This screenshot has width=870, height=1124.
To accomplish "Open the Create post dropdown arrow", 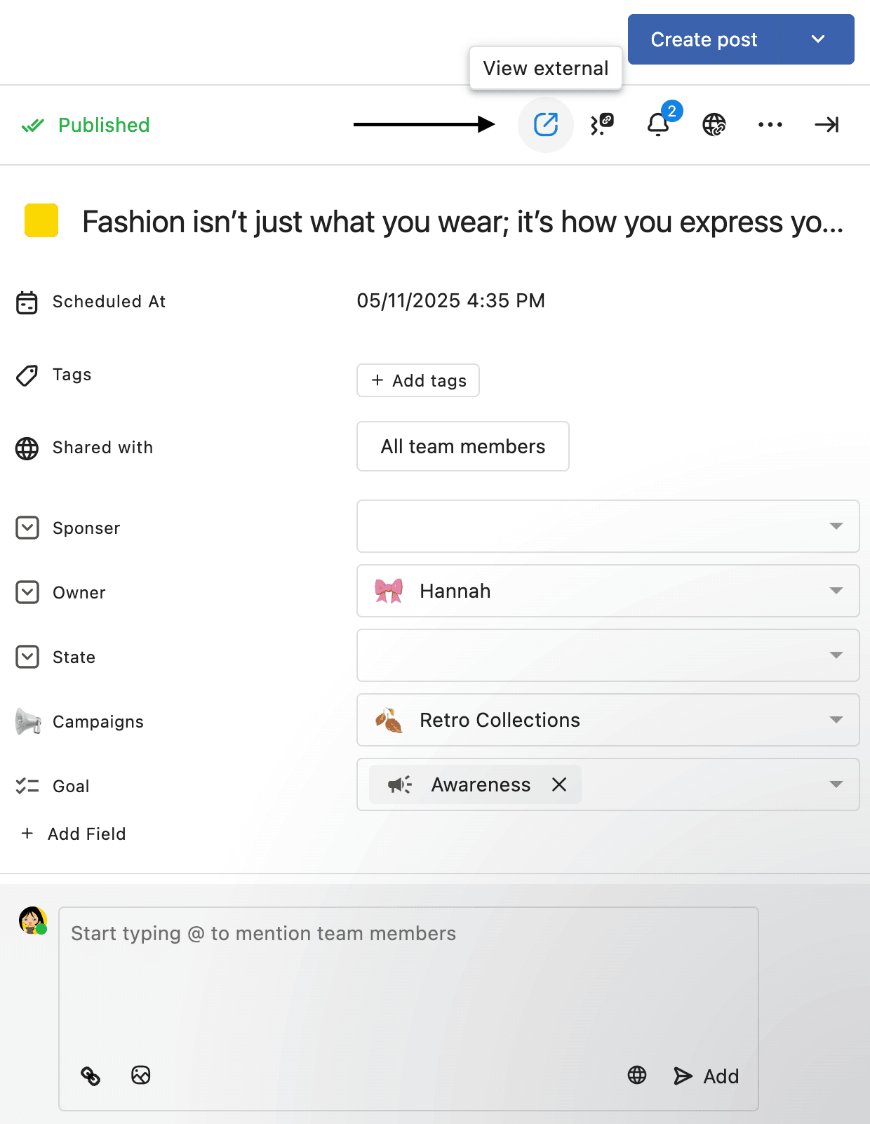I will pos(818,39).
